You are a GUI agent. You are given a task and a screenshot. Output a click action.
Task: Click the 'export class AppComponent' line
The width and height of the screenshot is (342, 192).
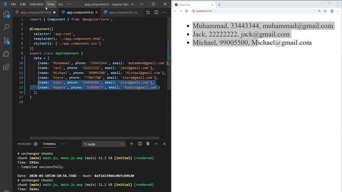coord(56,53)
